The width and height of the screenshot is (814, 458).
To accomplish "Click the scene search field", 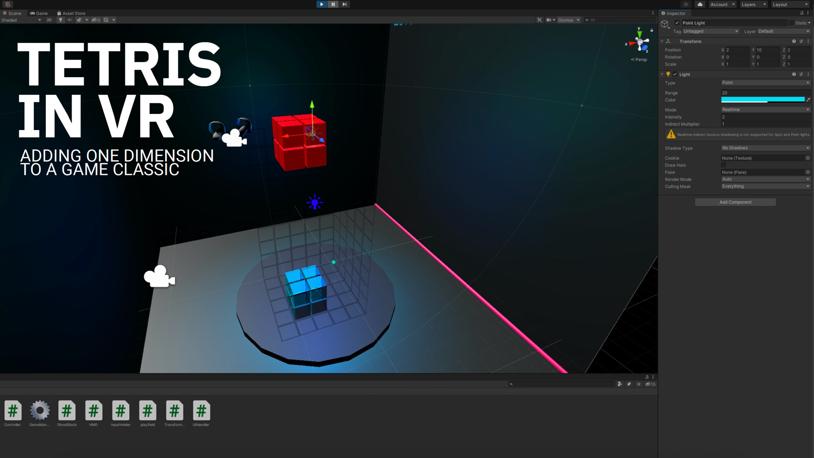I will click(x=620, y=20).
